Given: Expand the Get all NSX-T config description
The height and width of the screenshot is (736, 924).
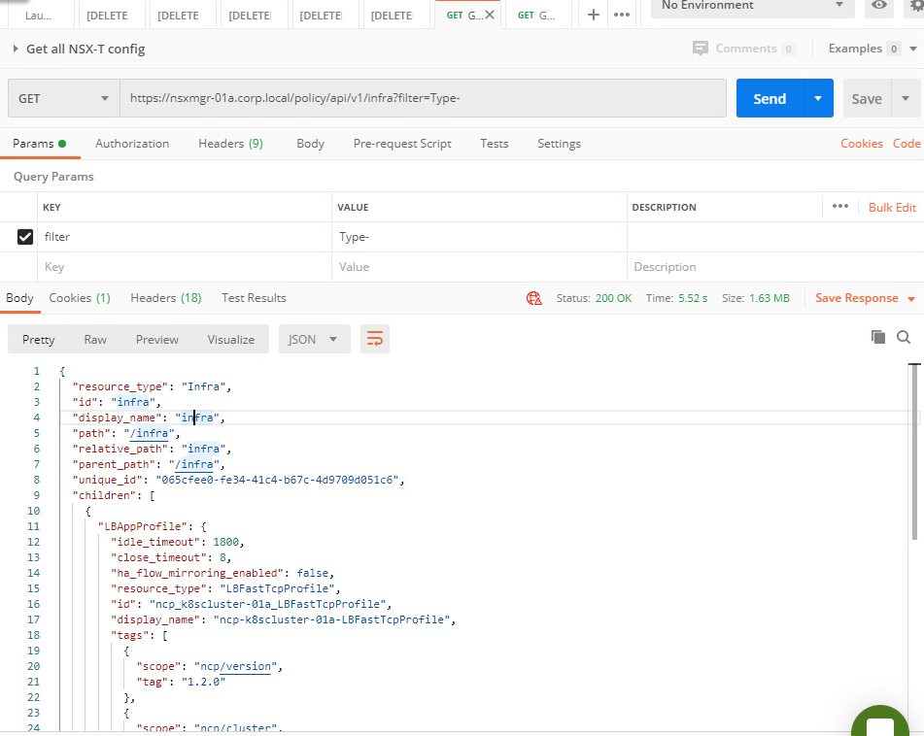Looking at the screenshot, I should point(16,49).
